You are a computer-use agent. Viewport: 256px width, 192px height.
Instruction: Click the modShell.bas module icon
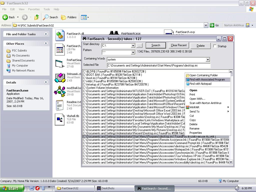click(x=60, y=91)
